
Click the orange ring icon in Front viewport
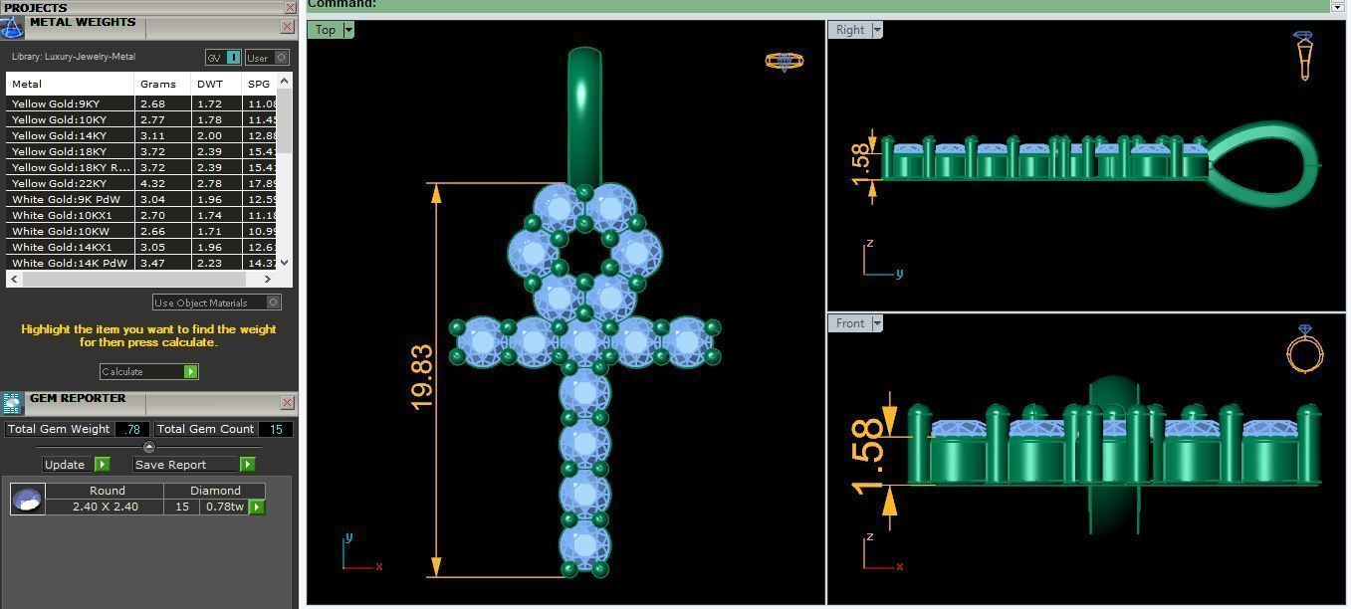tap(1304, 349)
